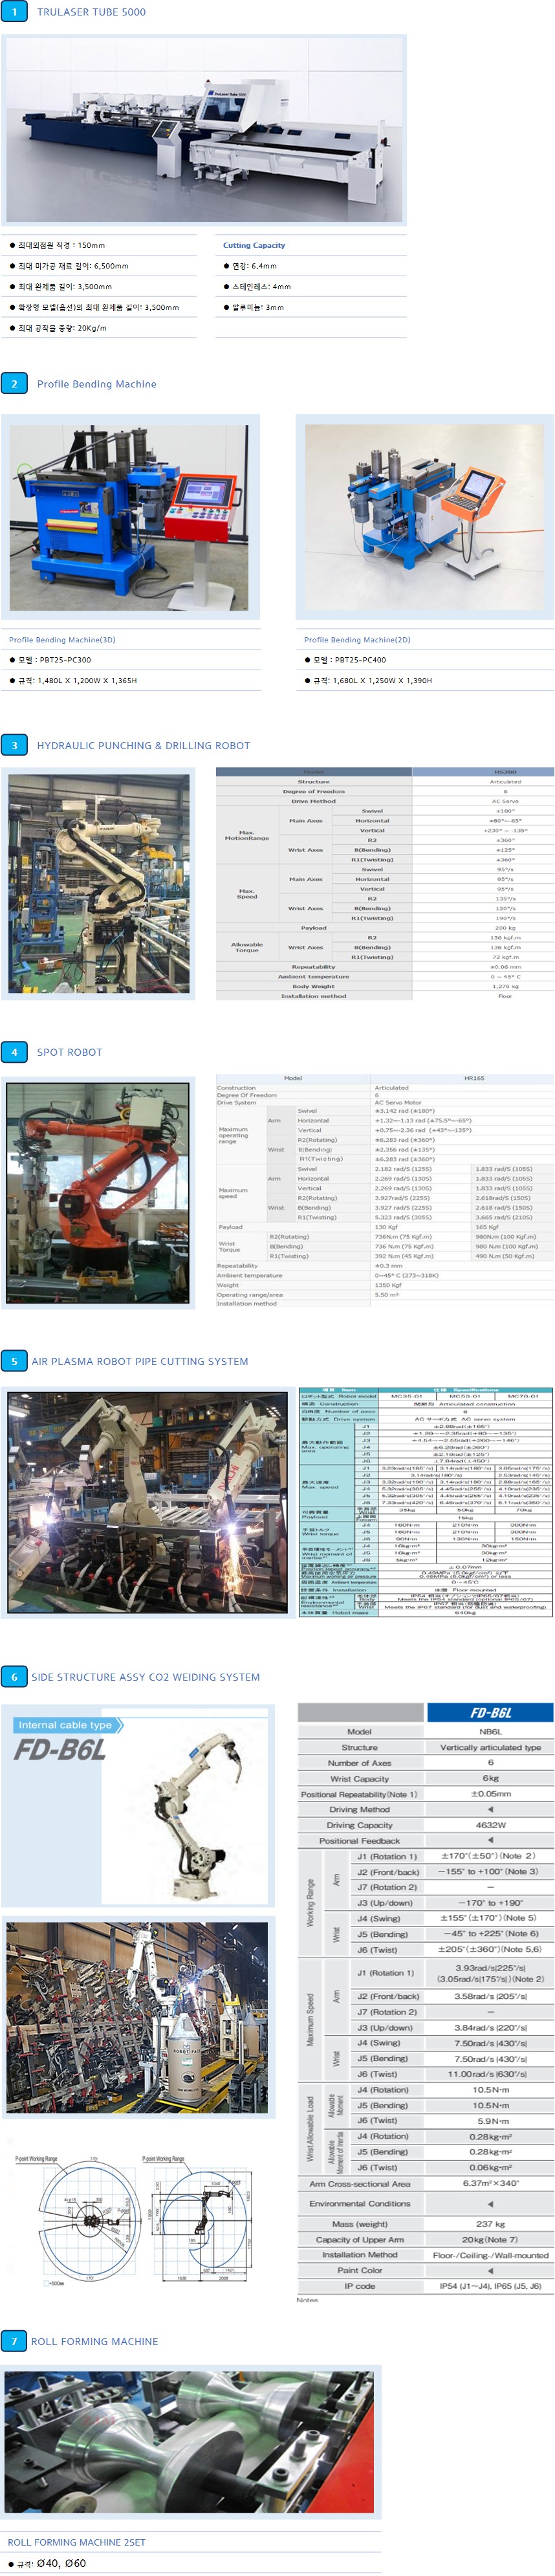Screen dimensions: 555x2576
Task: Open the orange spot robot photo
Action: pyautogui.click(x=98, y=1192)
